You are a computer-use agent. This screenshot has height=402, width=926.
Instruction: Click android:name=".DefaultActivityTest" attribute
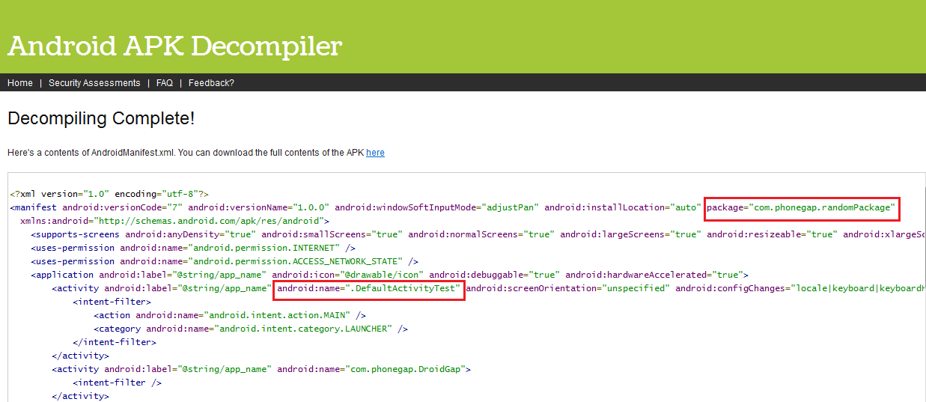[x=368, y=288]
